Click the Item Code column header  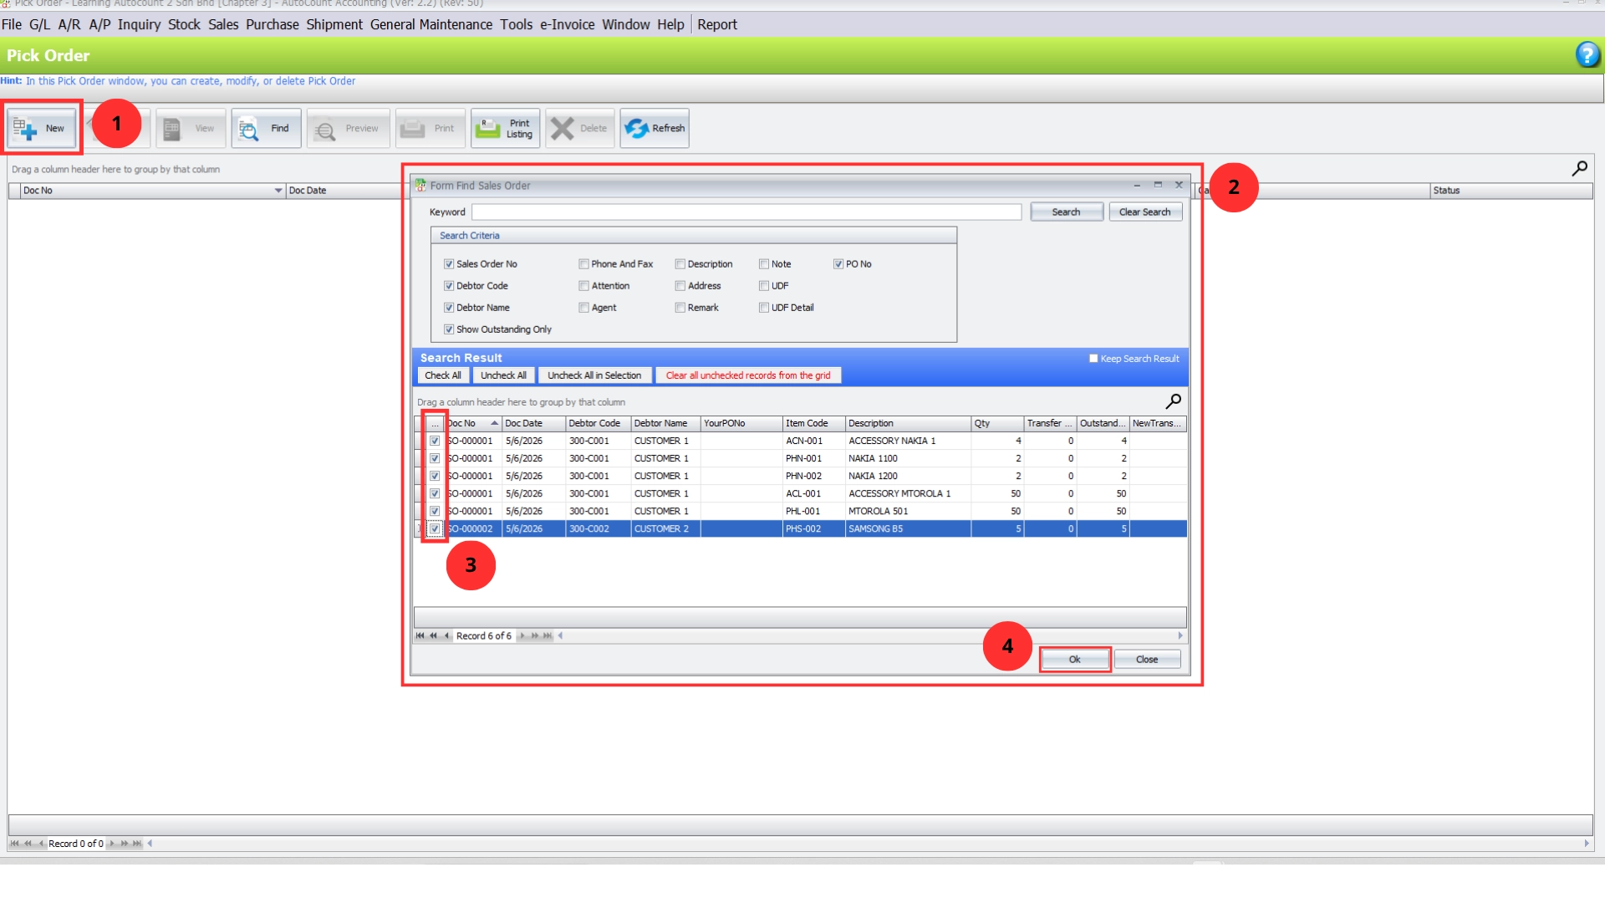pos(813,423)
